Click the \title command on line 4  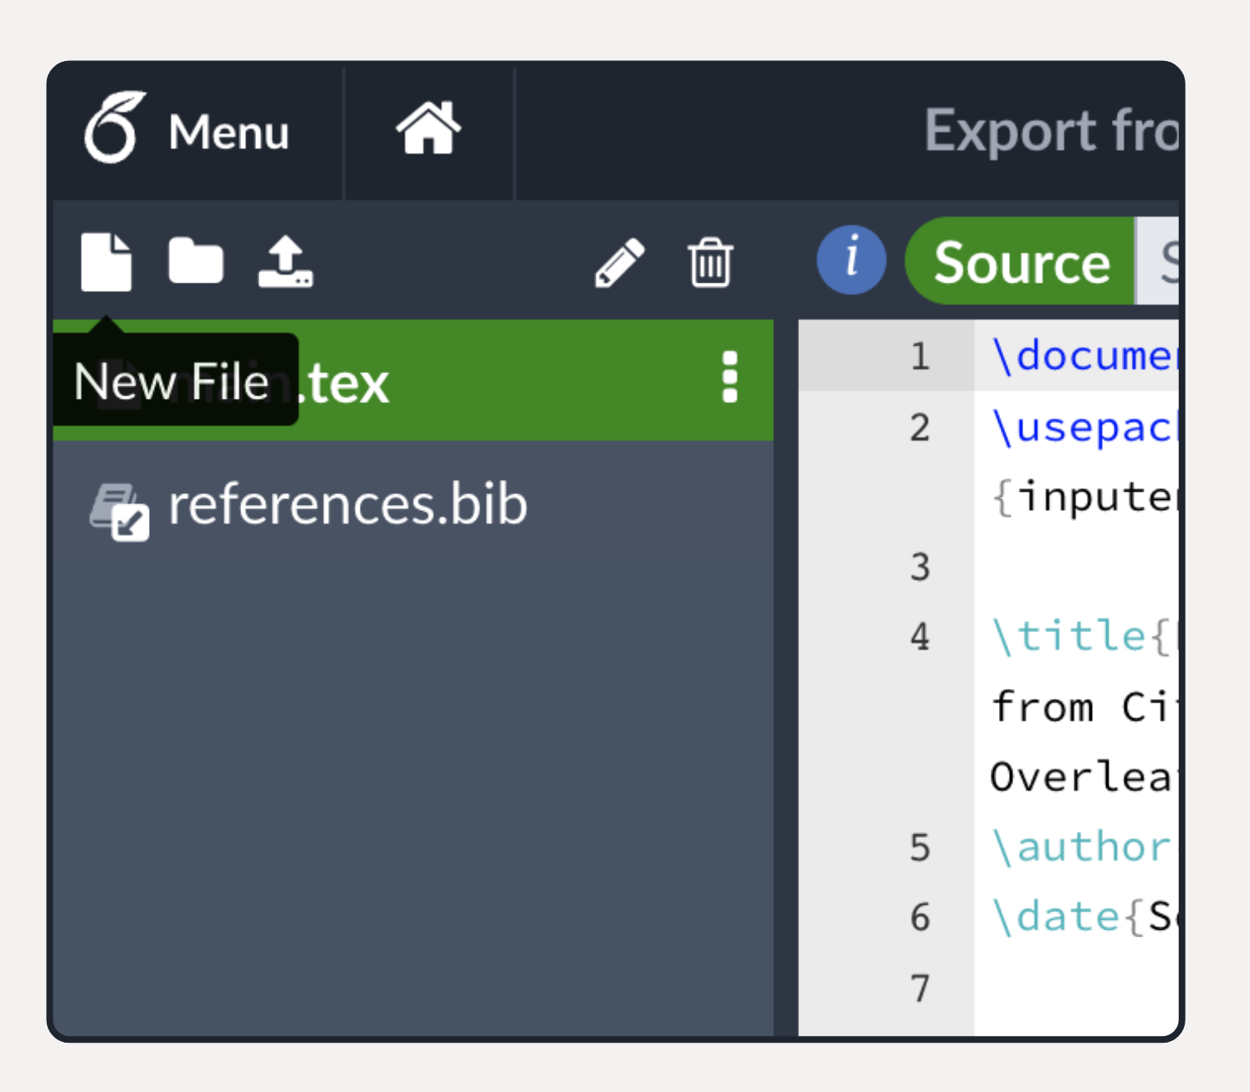1068,636
